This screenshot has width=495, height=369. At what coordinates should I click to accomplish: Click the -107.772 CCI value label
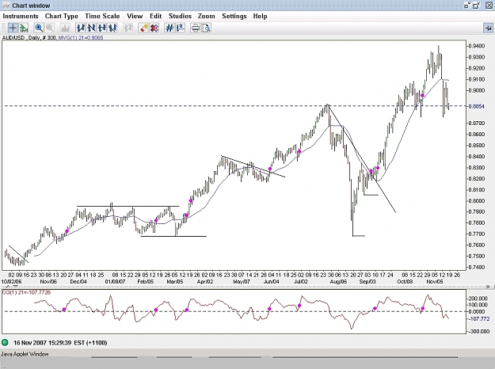tap(478, 319)
